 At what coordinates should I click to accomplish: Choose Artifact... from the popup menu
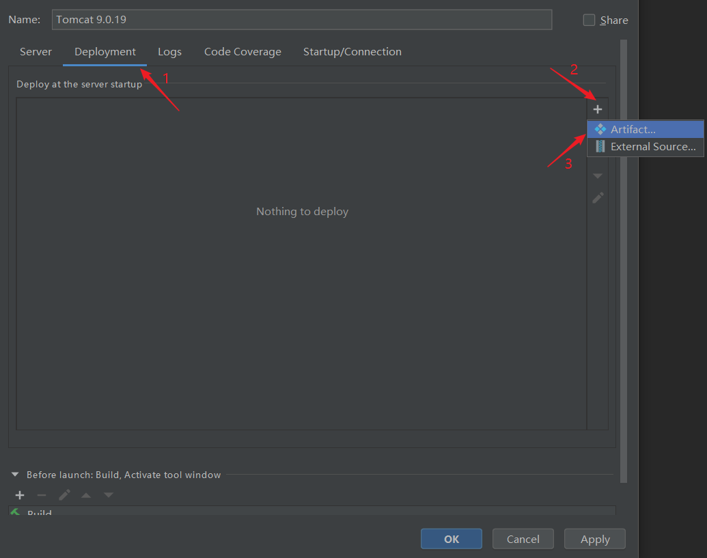tap(646, 129)
